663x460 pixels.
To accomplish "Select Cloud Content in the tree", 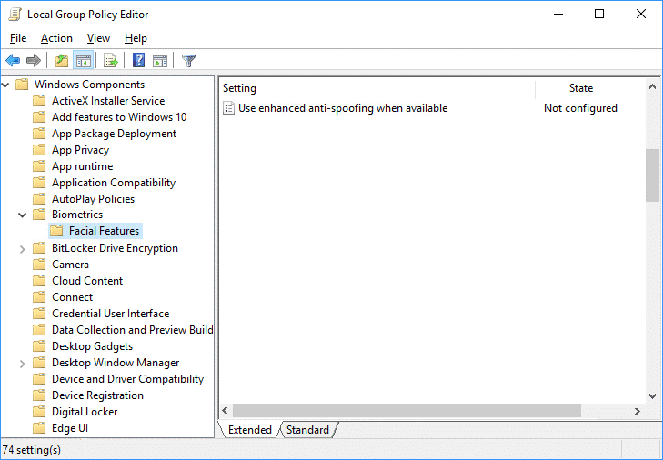I will click(87, 280).
